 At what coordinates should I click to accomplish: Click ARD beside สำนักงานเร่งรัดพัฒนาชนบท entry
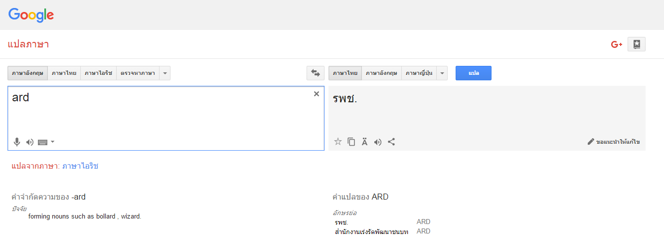point(423,231)
